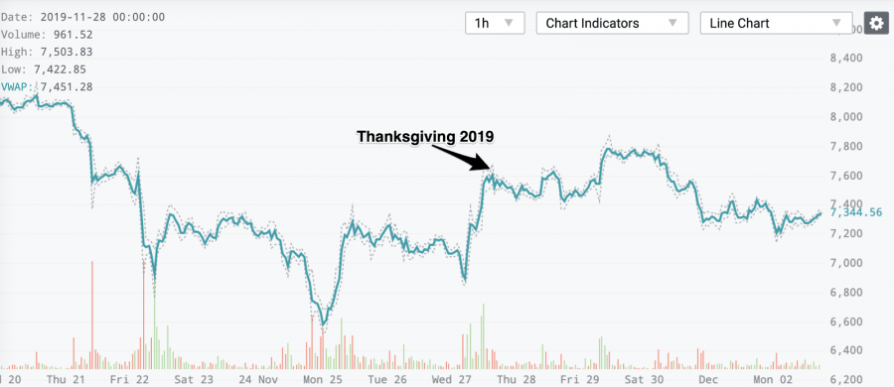Click the current price 7,344.56 label
Screen dimensions: 894x387
(857, 212)
